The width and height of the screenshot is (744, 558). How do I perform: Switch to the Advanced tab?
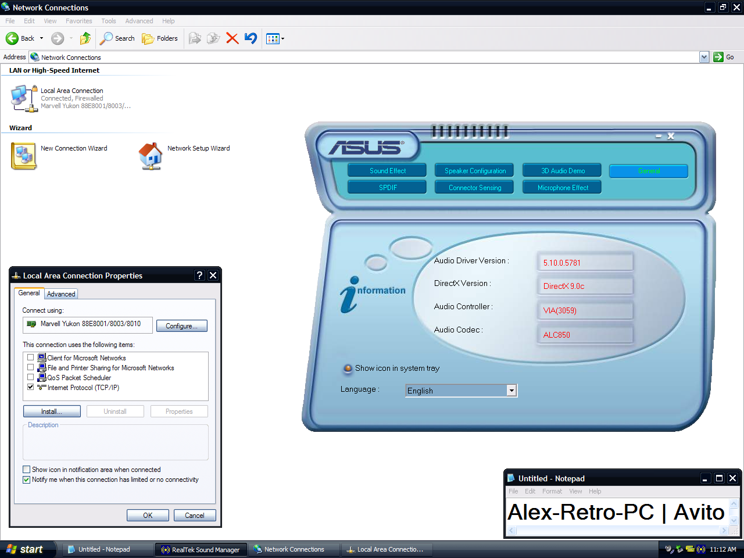61,294
